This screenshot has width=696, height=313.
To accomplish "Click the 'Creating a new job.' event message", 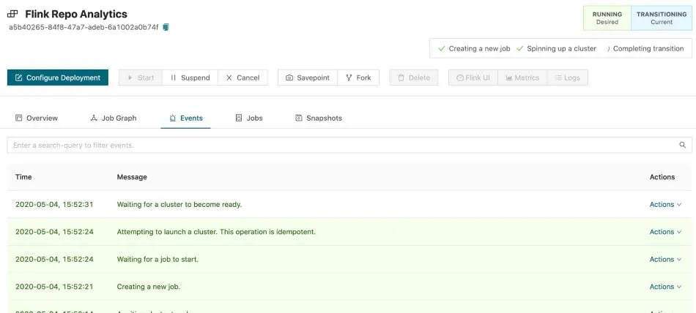I will click(149, 287).
